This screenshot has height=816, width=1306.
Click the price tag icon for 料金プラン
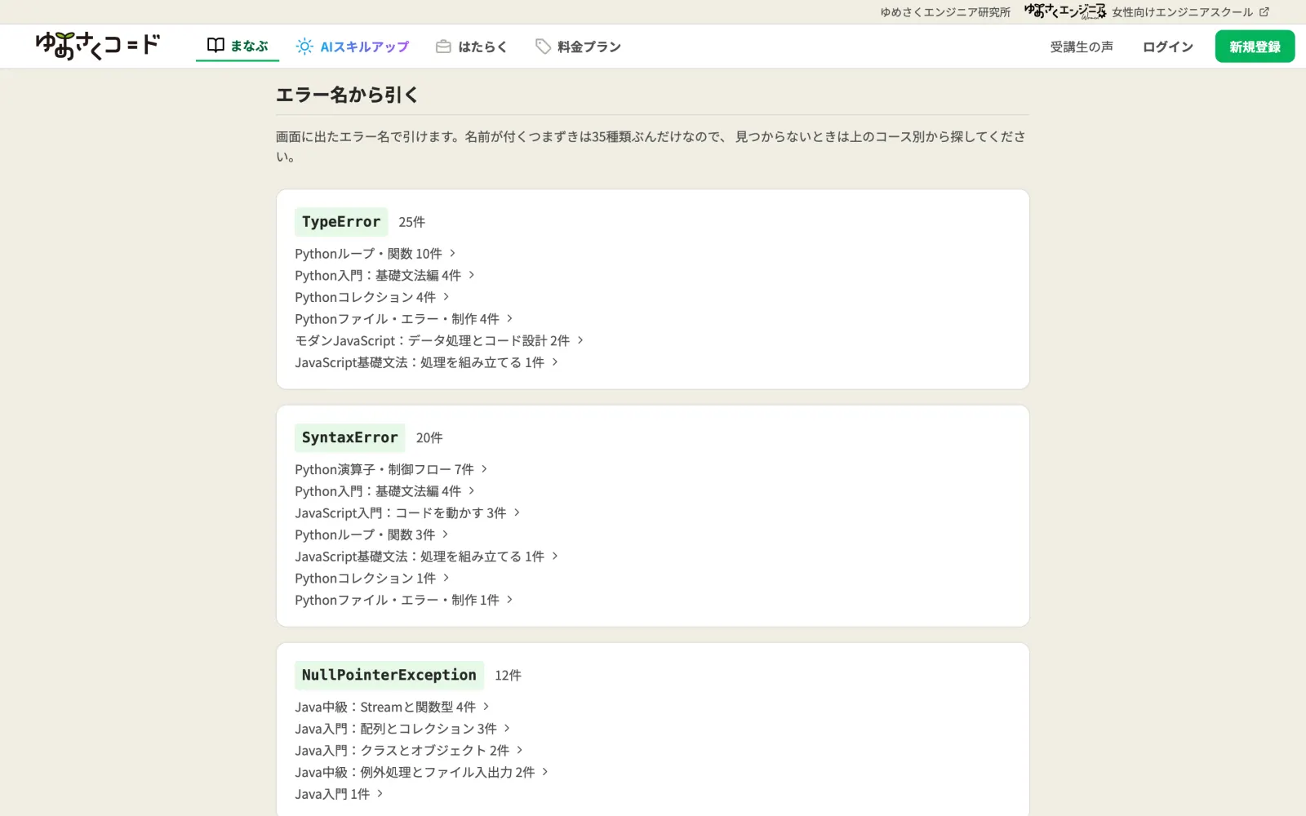pos(543,47)
